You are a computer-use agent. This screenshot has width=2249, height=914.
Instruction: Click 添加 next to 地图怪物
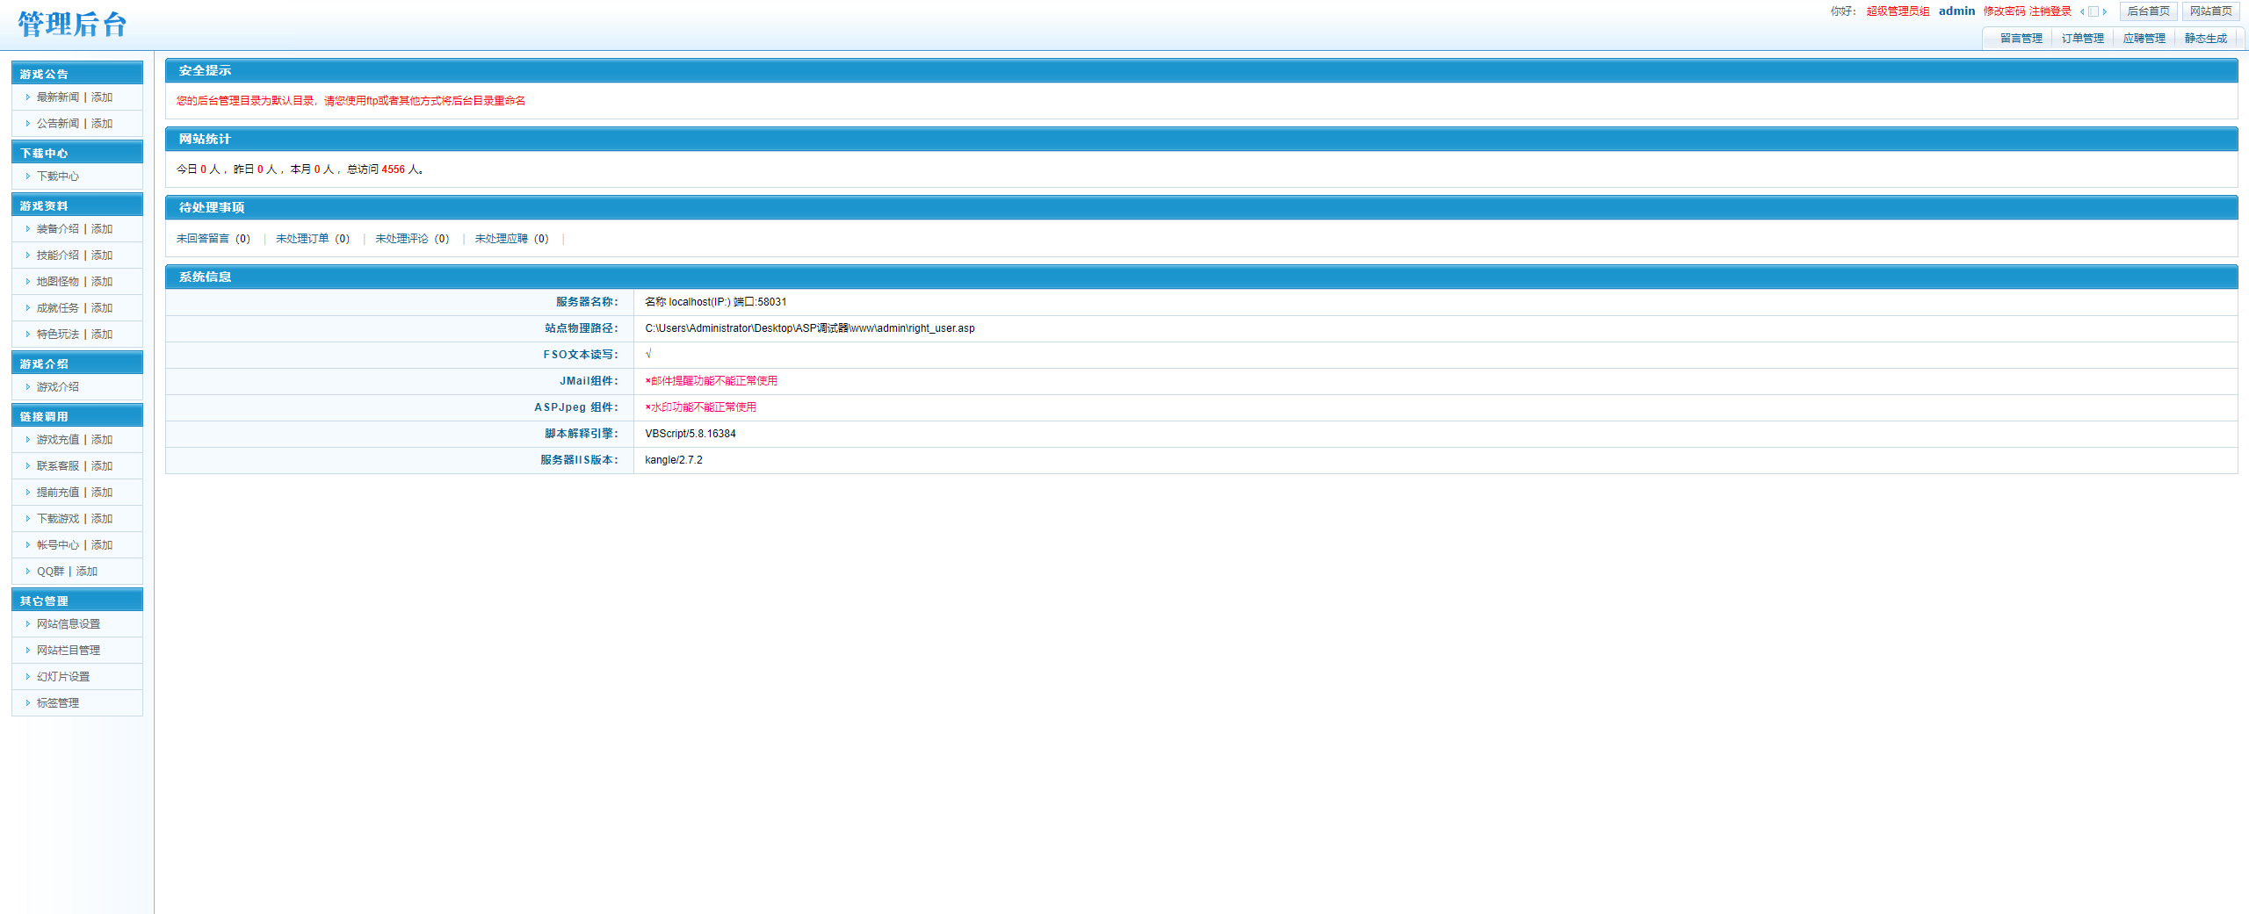[102, 282]
